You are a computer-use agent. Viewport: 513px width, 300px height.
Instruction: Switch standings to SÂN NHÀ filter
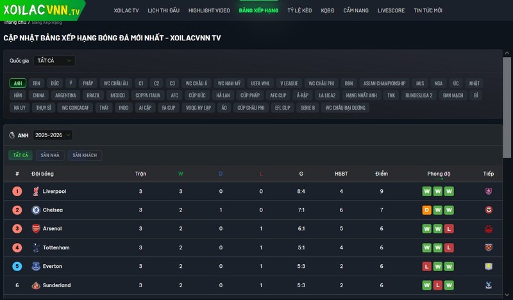(x=50, y=155)
